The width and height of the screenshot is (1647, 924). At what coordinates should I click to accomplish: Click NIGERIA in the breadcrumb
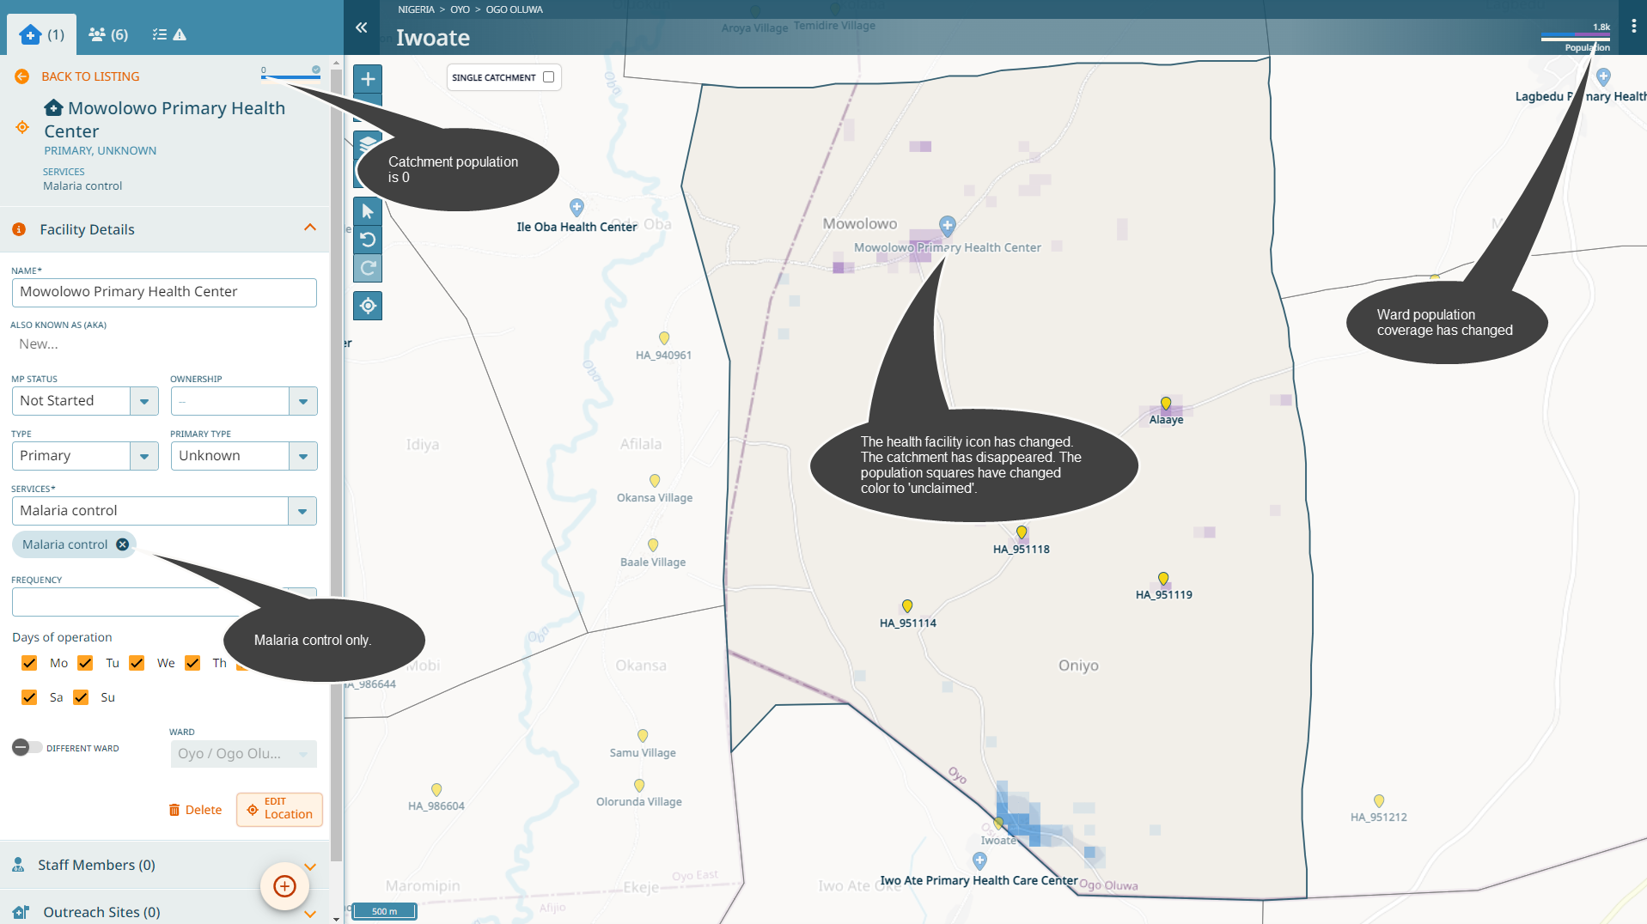[416, 9]
